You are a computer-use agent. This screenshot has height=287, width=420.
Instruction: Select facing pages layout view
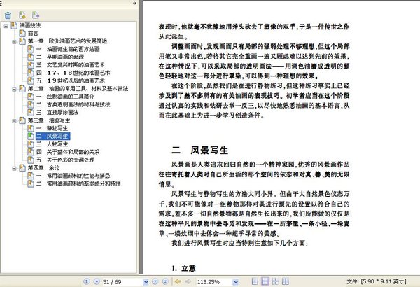[x=286, y=281]
